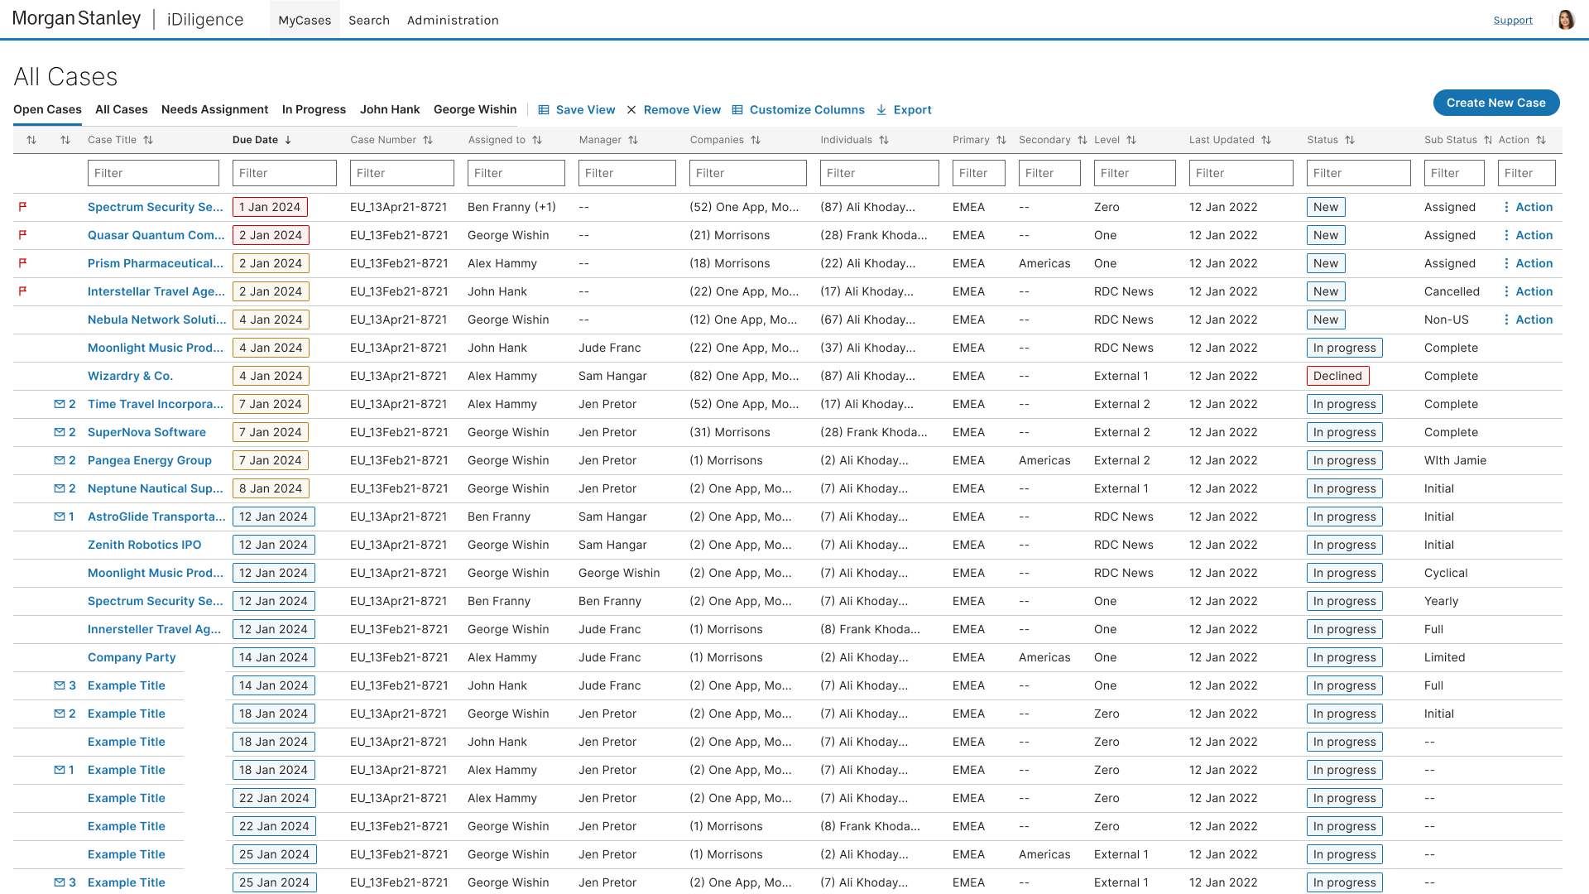Open Wizardry & Co. case link
Screen dimensions: 1589x894
(130, 376)
